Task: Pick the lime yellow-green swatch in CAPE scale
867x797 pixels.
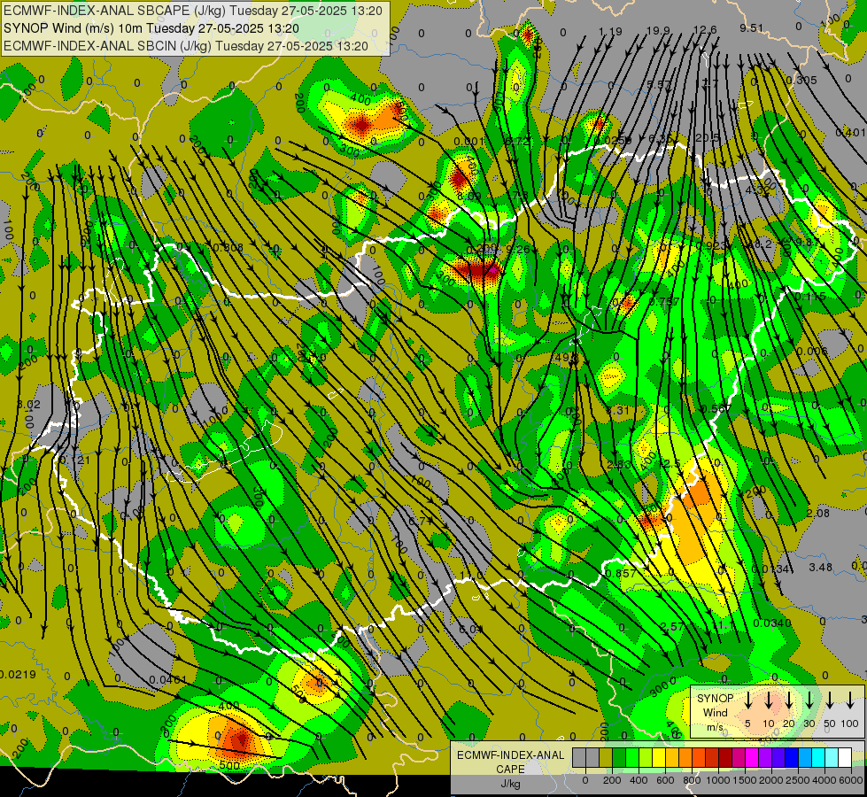Action: (x=646, y=757)
